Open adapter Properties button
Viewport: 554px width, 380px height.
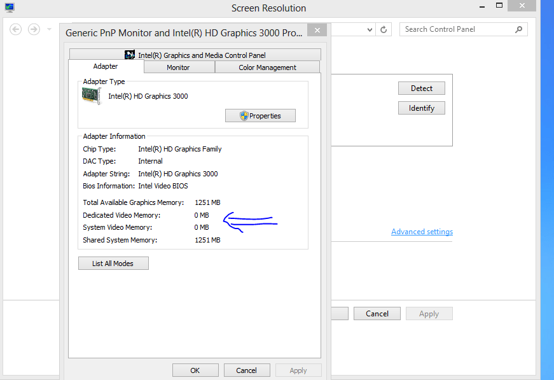pos(260,116)
